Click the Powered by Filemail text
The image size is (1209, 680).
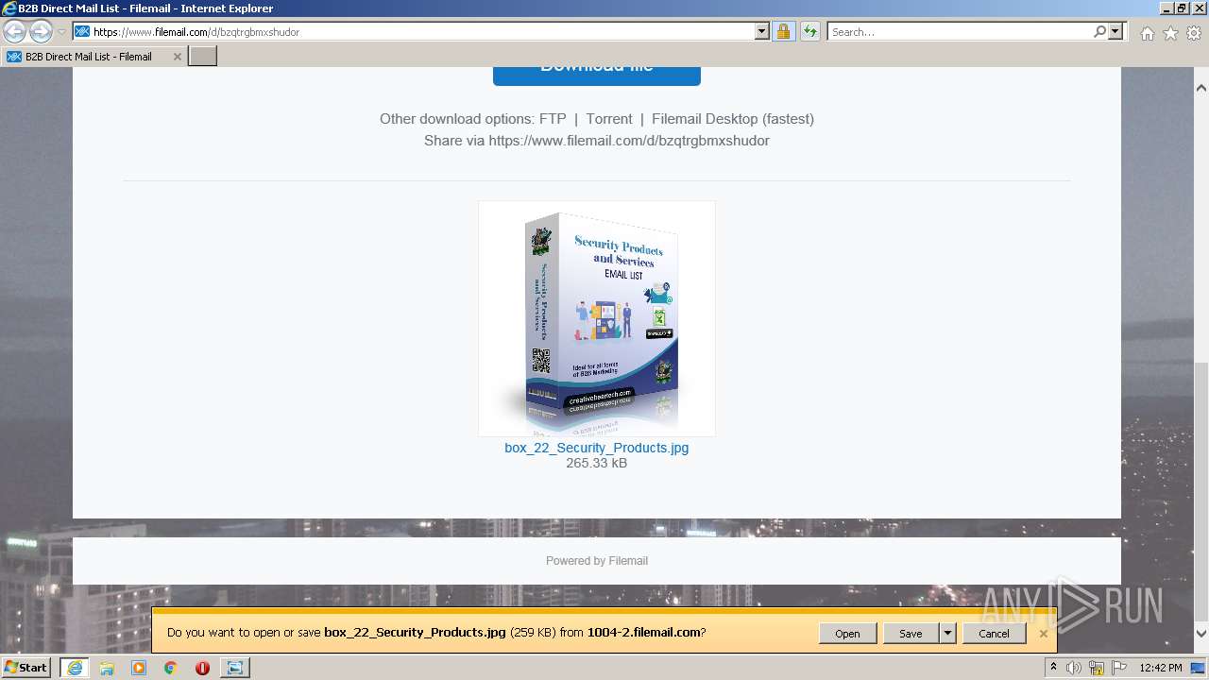[x=597, y=561]
